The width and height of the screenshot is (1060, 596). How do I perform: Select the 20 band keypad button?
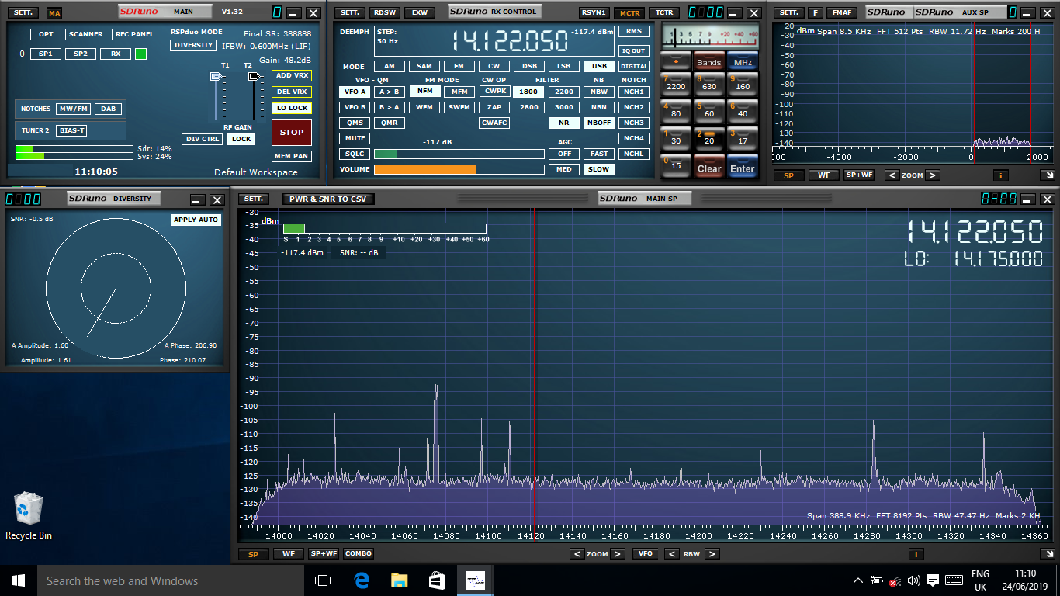point(709,137)
